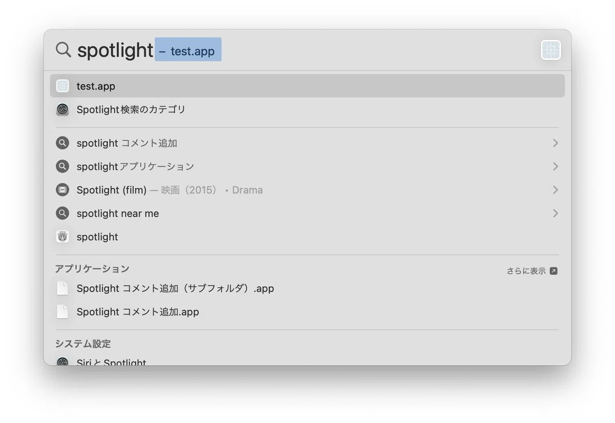This screenshot has height=423, width=615.
Task: Click the test.app row icon
Action: [x=63, y=86]
